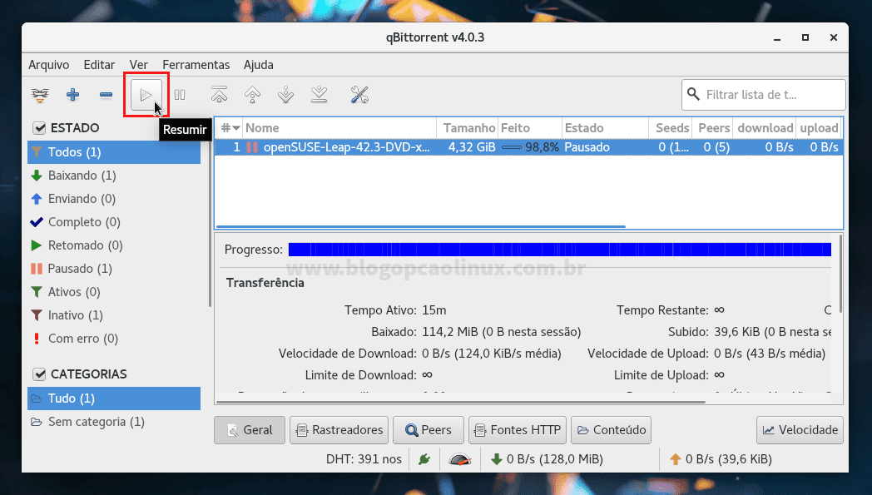Close the qBittorrent window

(x=833, y=37)
